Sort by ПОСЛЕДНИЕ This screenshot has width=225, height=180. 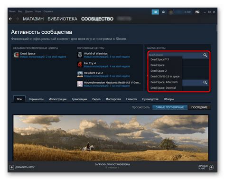click(x=199, y=107)
